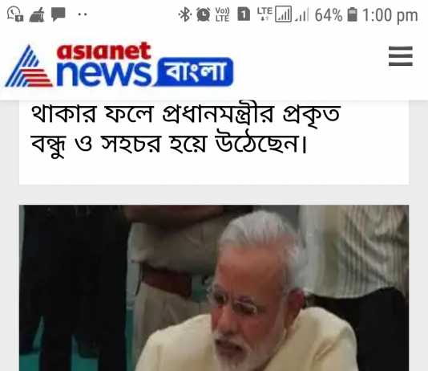Open the article text about প্রধানমন্ত্রীর বন্ধু

pos(186,129)
